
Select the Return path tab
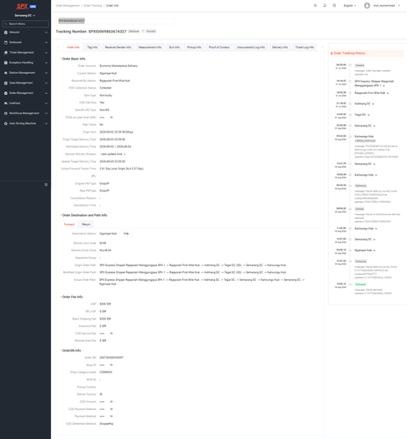click(x=86, y=225)
